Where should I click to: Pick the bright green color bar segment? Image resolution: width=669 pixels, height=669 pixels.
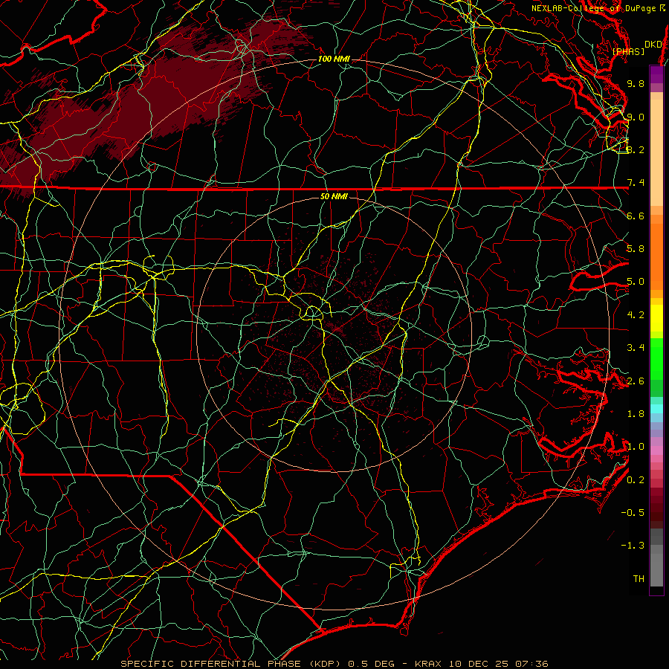click(x=656, y=359)
